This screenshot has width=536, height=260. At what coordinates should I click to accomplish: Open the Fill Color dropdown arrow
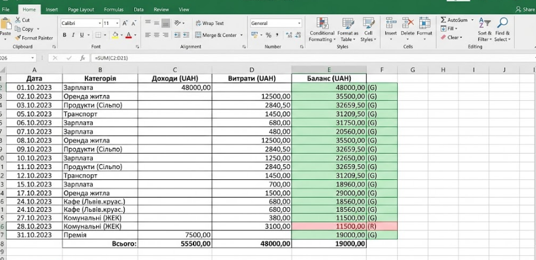click(x=122, y=35)
